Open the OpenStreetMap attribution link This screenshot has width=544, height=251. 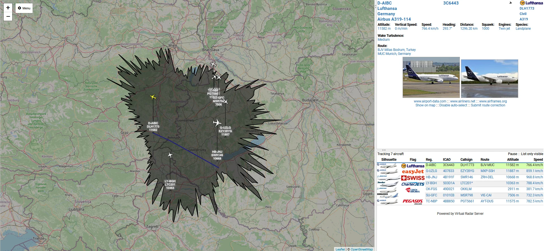tap(362, 249)
